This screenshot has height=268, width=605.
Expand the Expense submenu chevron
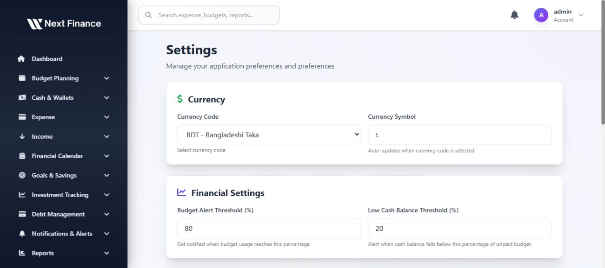pos(106,117)
